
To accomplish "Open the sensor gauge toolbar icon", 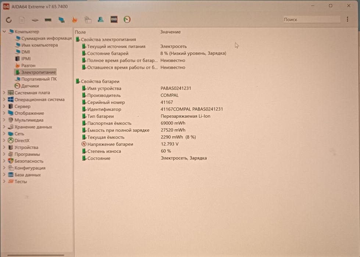I will [x=127, y=19].
